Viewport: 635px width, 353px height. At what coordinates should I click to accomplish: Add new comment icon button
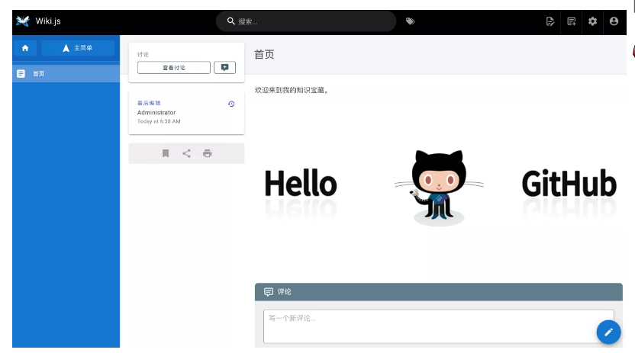coord(224,68)
